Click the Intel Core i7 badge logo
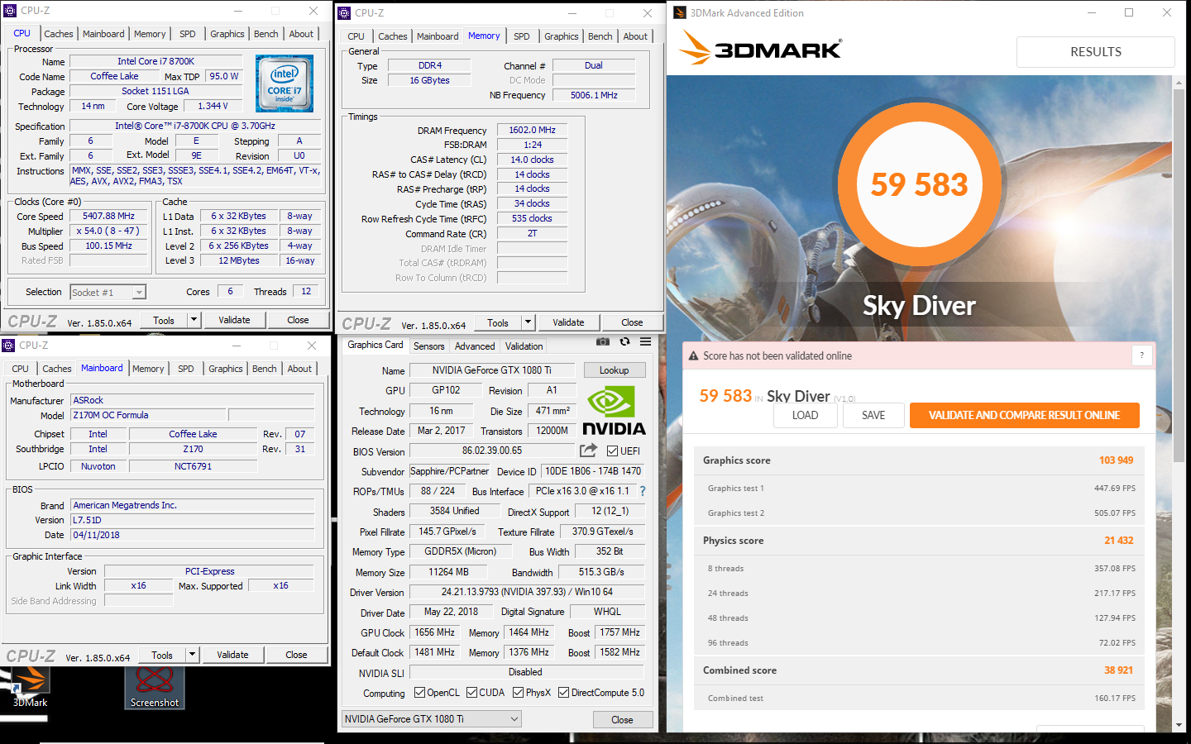The image size is (1191, 744). pos(285,83)
